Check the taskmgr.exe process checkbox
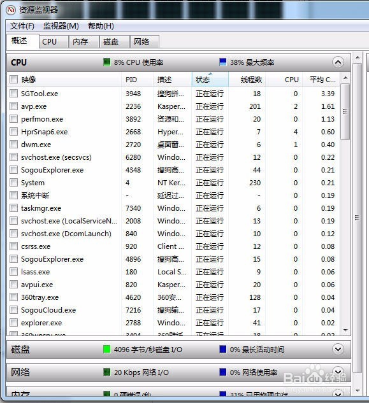 point(13,208)
